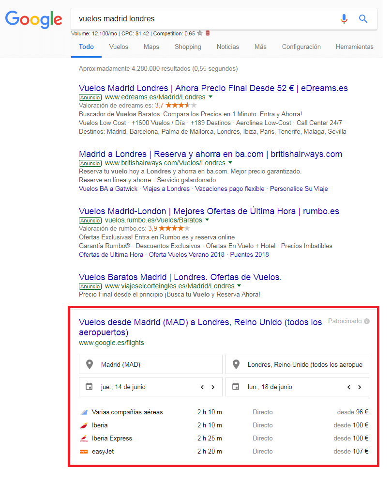Expand dropdown arrow next to britishairways.com URL
This screenshot has height=502, width=391.
pyautogui.click(x=230, y=163)
